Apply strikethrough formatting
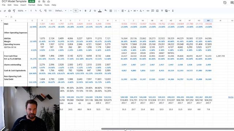Screen dimensions: 234x131 (x=95, y=11)
